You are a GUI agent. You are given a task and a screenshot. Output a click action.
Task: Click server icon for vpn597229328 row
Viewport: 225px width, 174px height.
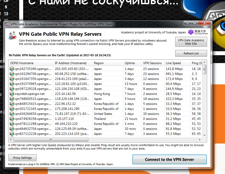12,89
